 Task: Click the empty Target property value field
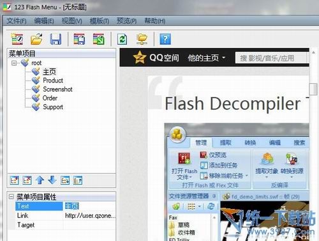point(90,225)
